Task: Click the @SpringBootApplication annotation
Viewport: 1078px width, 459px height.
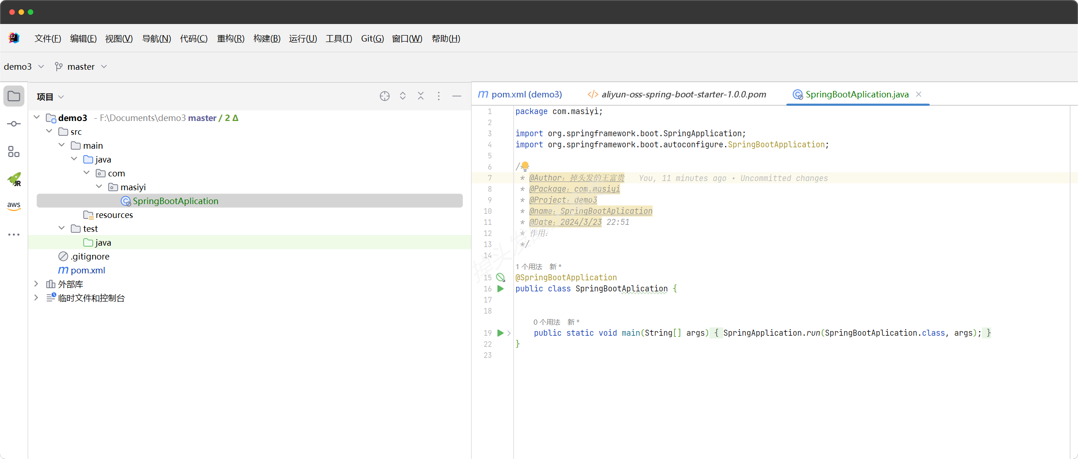Action: (566, 278)
